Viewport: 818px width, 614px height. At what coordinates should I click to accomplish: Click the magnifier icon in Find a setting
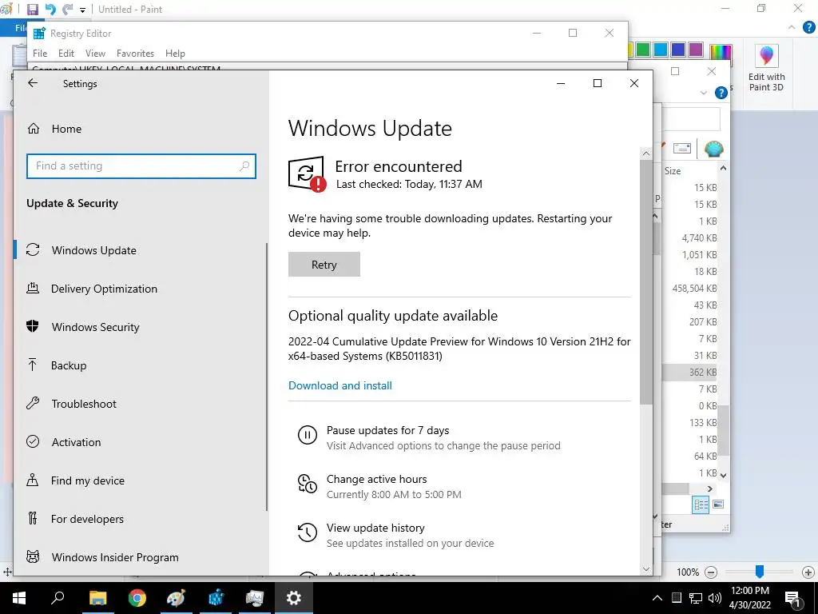click(x=244, y=166)
